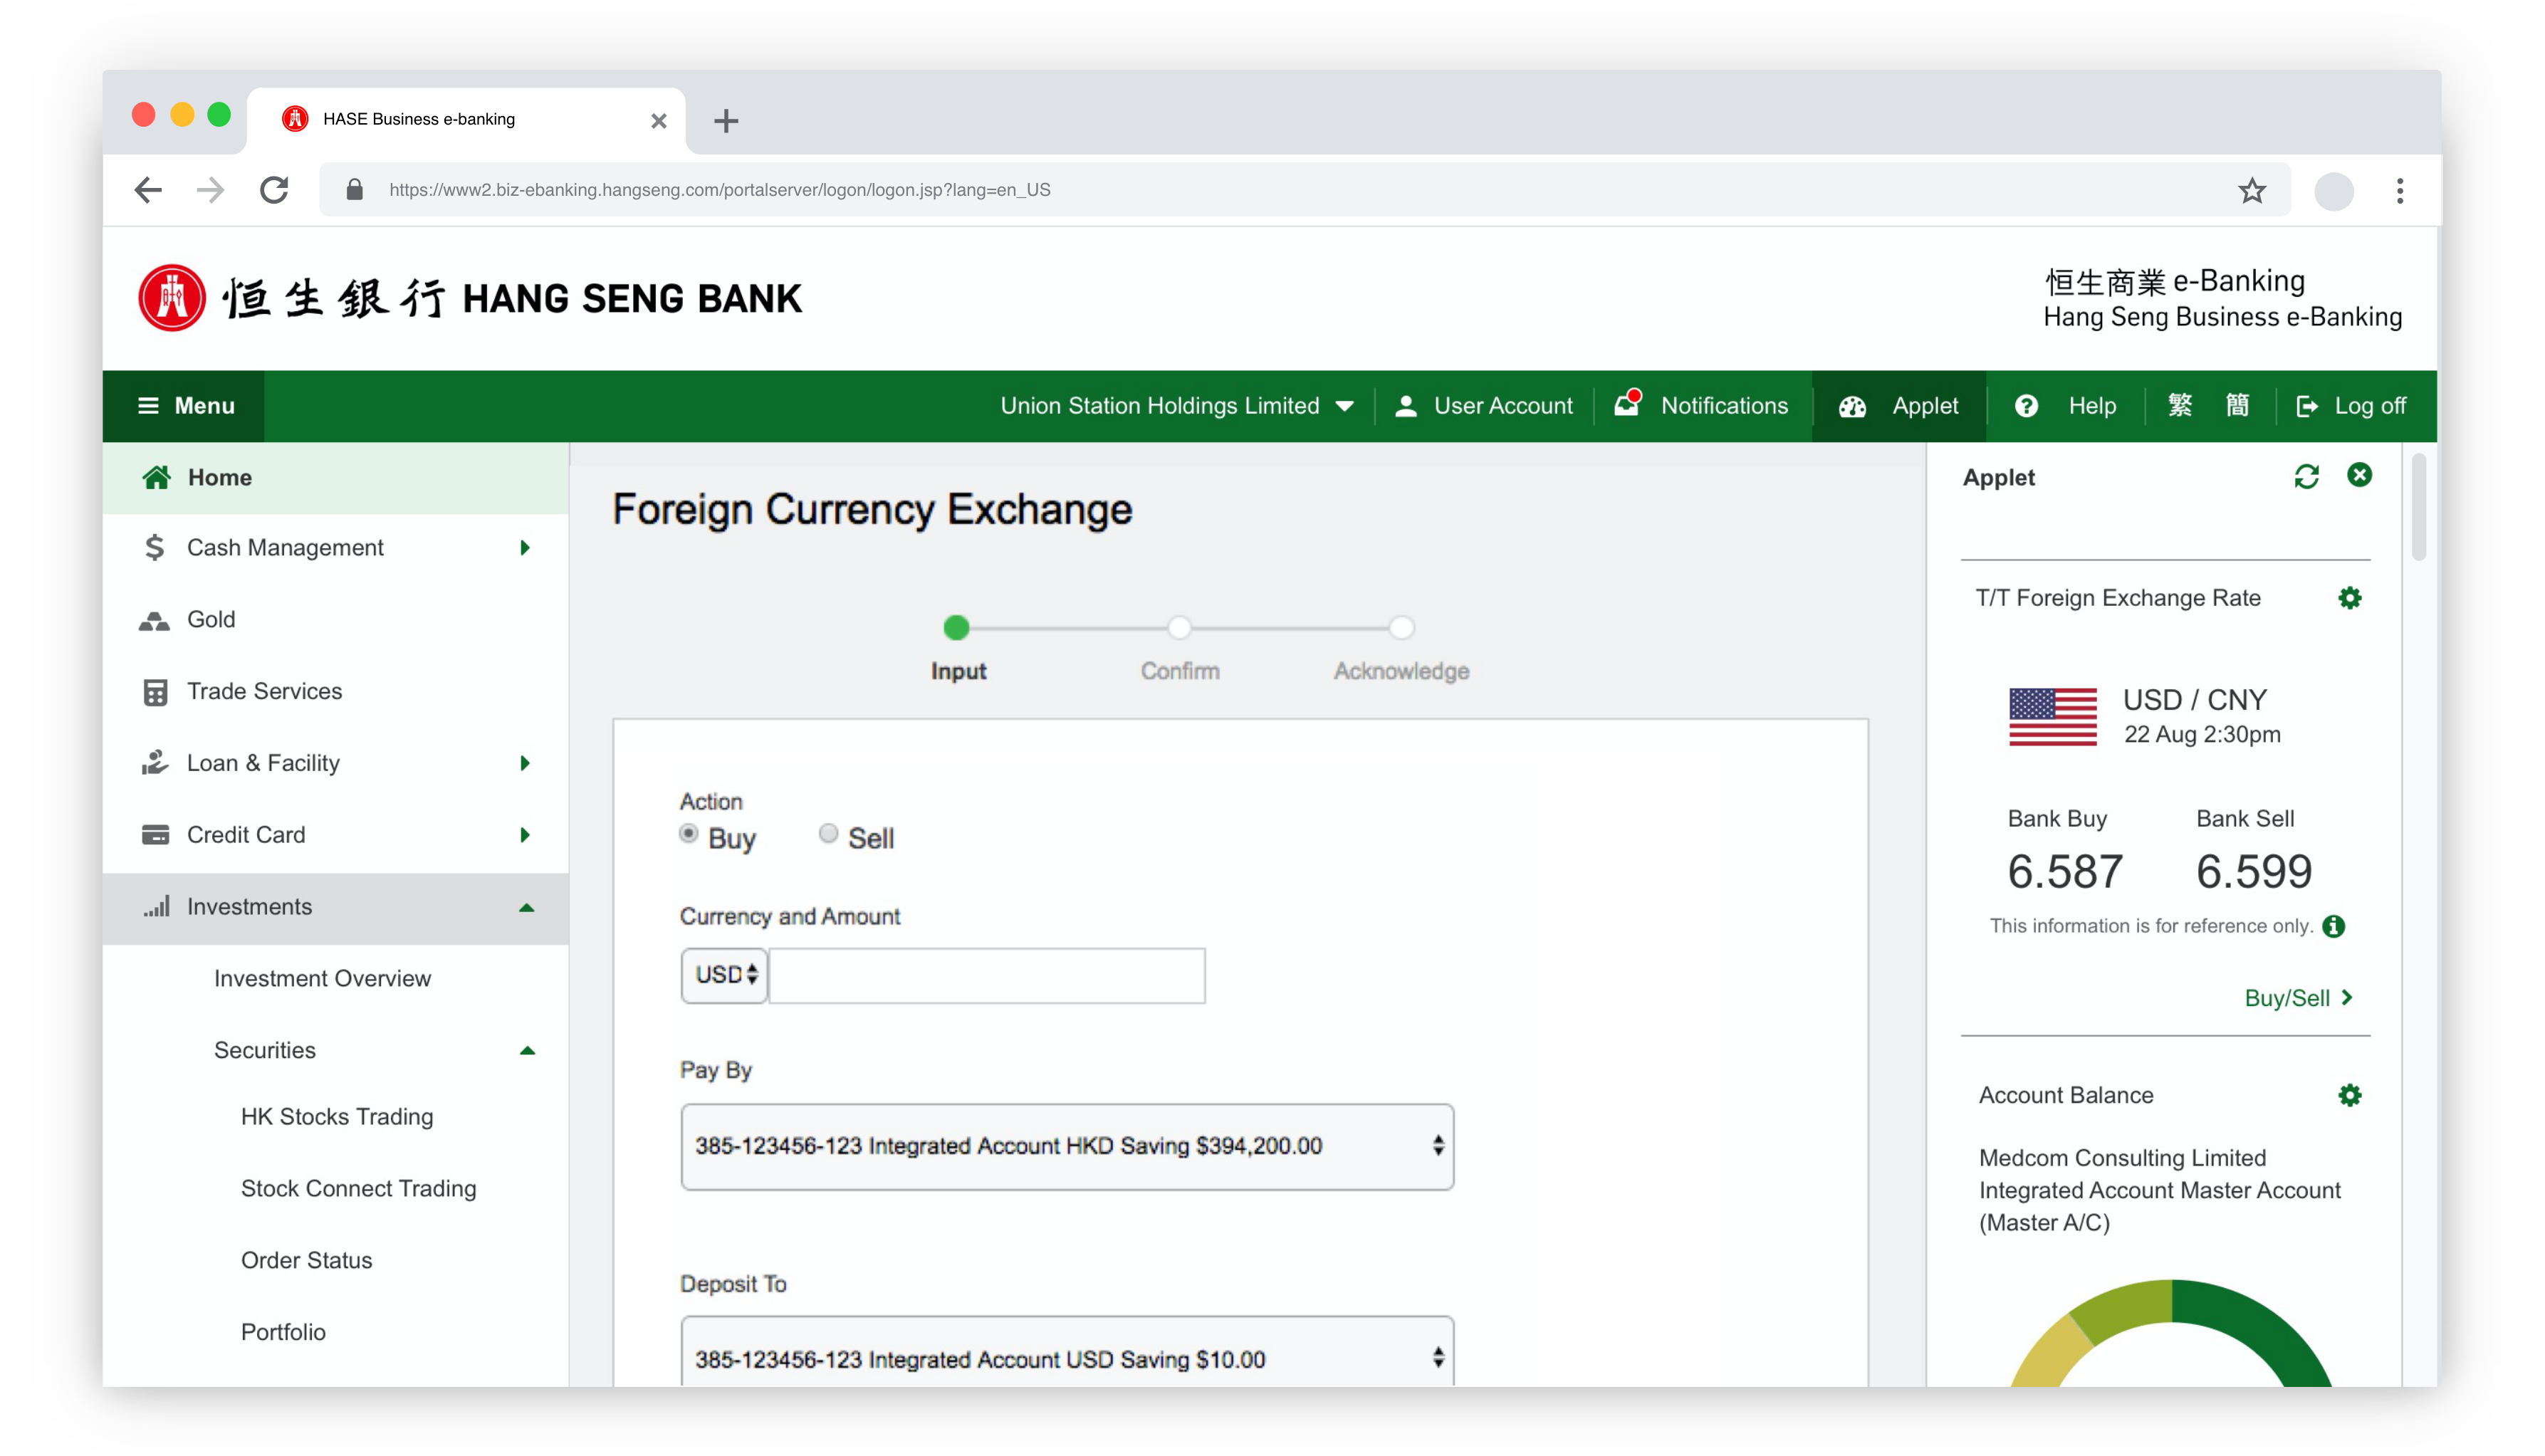Open Order Status
This screenshot has width=2545, height=1456.
(306, 1260)
